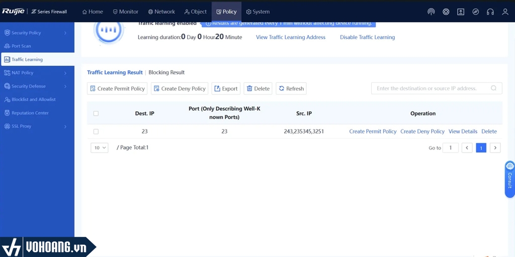Click the compass icon in header
Image resolution: width=515 pixels, height=257 pixels.
pyautogui.click(x=476, y=12)
